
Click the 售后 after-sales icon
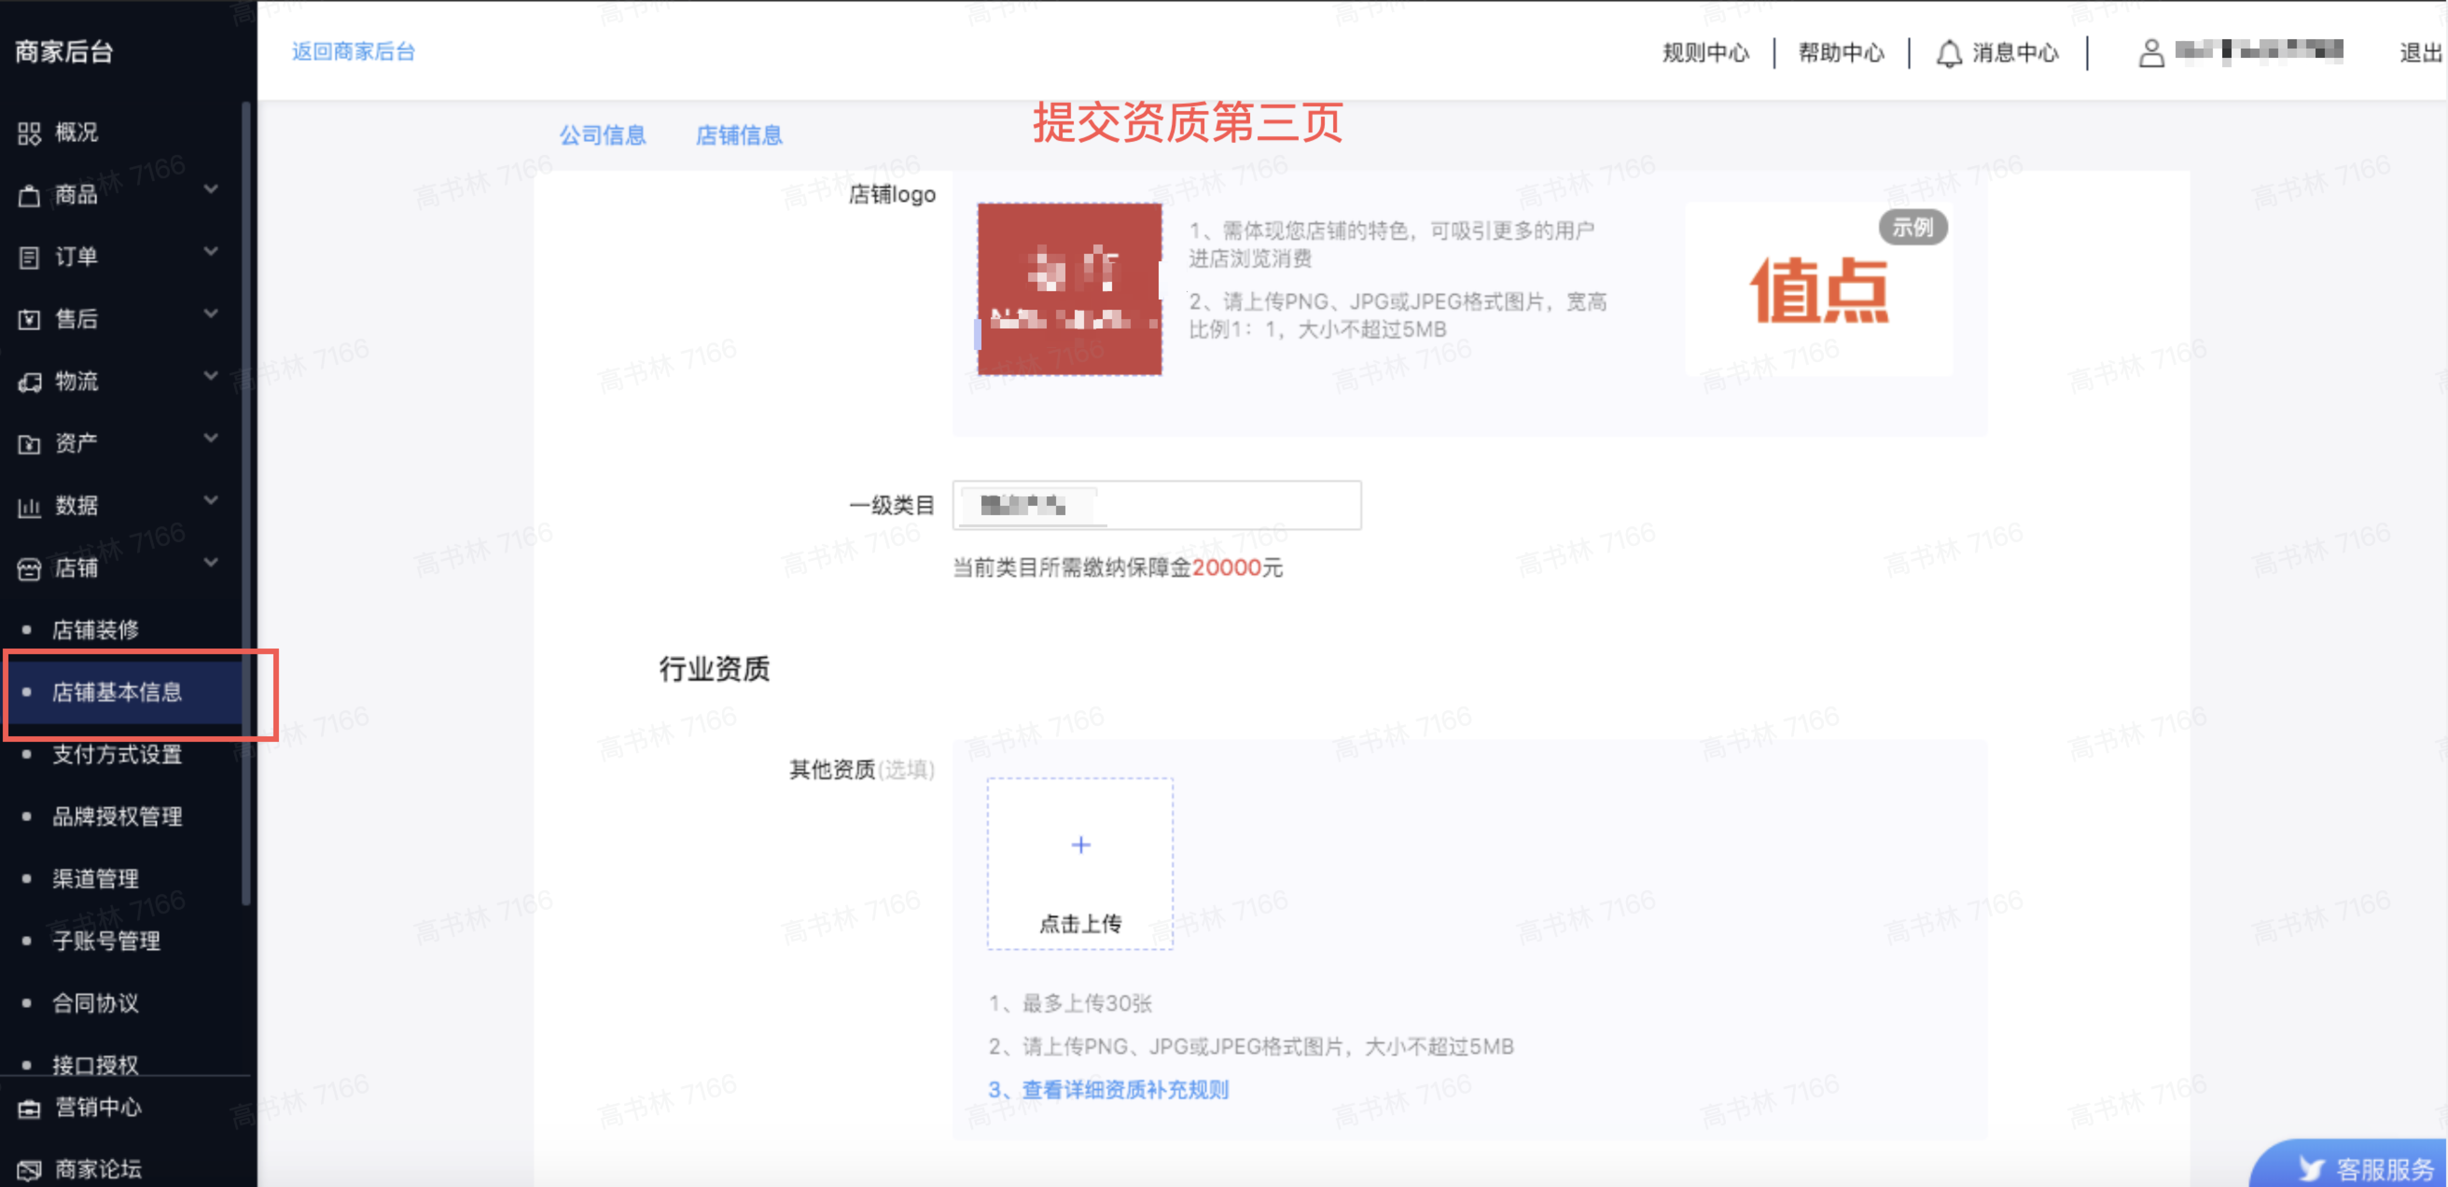tap(29, 319)
